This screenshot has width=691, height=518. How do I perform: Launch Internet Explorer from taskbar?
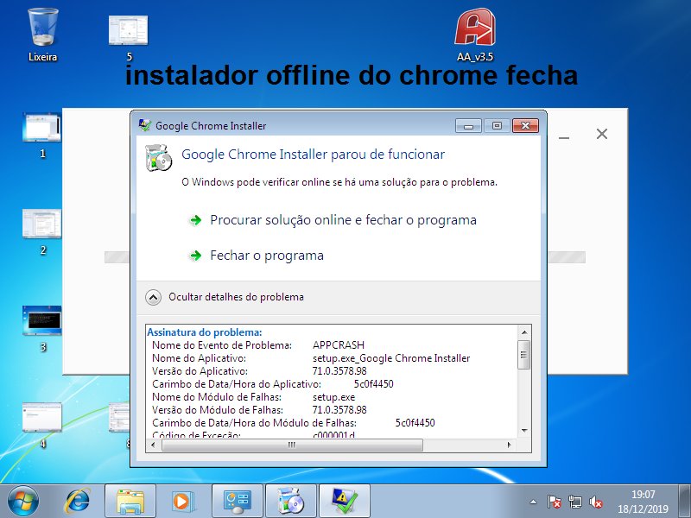click(x=78, y=502)
